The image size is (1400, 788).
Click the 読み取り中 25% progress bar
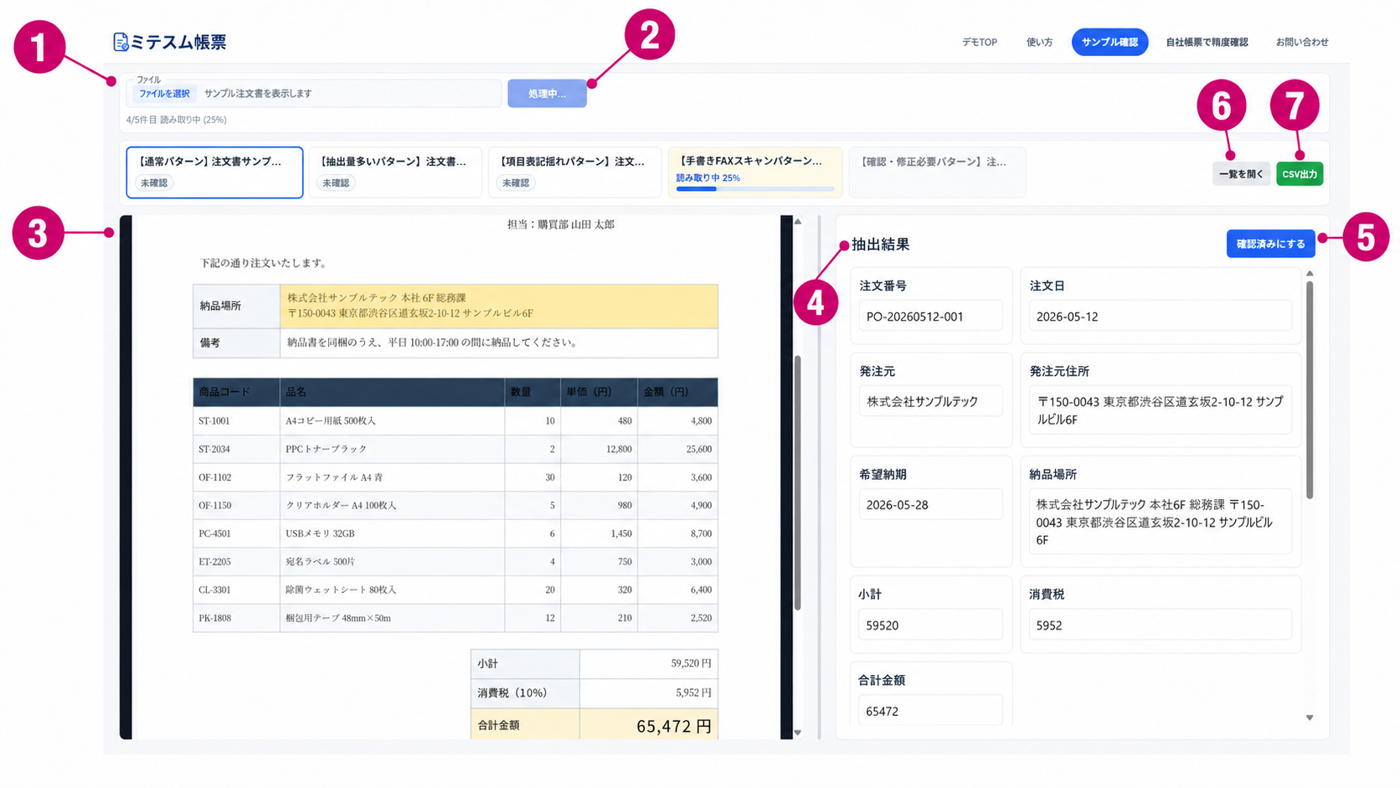[754, 188]
